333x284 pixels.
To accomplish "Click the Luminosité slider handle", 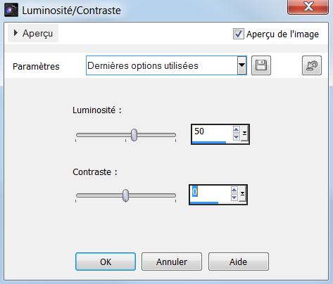I will point(134,135).
